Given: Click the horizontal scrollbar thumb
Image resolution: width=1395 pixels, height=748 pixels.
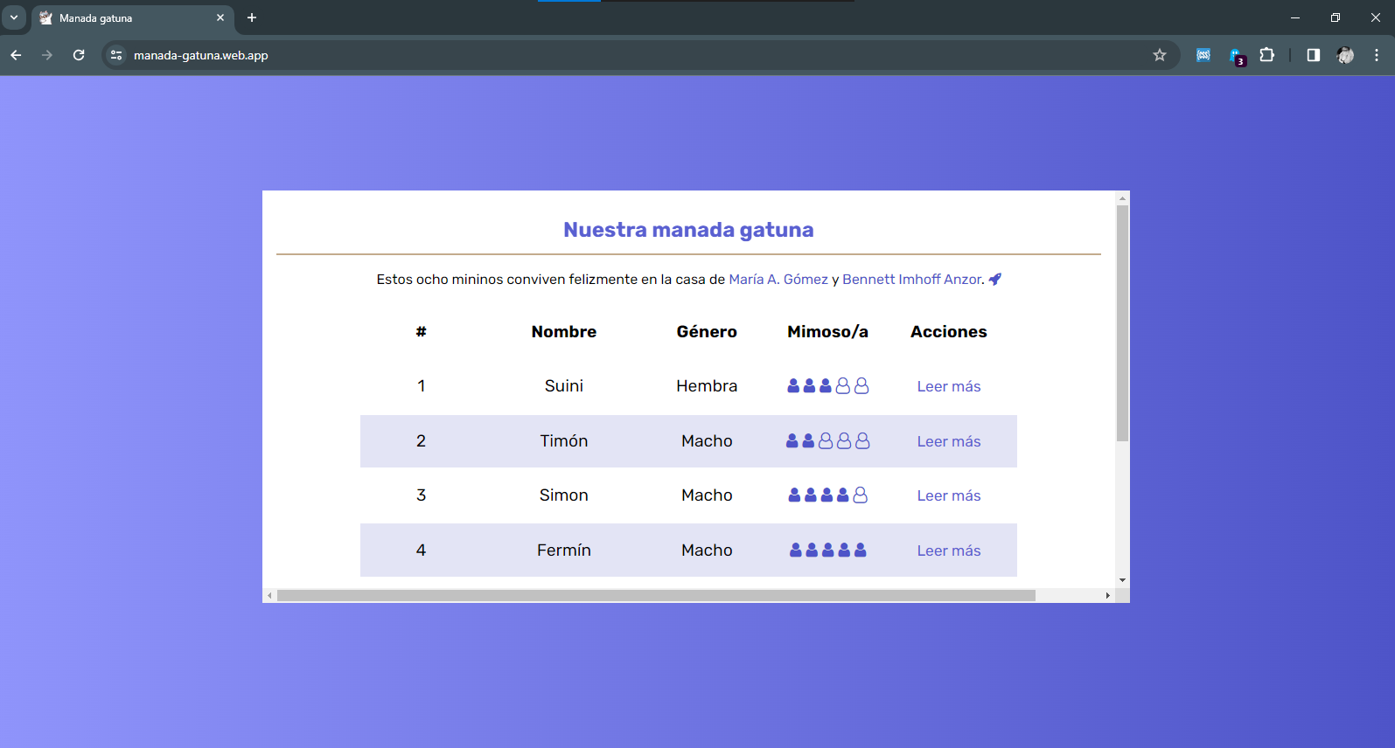Looking at the screenshot, I should pos(656,595).
